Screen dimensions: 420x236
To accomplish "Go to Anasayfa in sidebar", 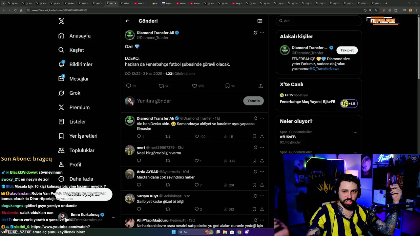I will pos(74,36).
